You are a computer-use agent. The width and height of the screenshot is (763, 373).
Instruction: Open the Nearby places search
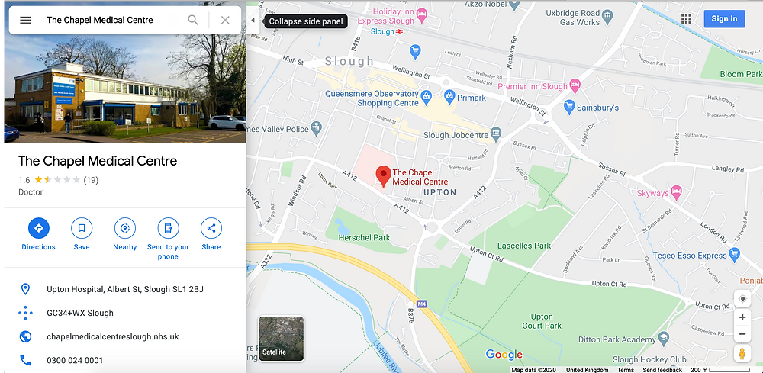point(125,228)
